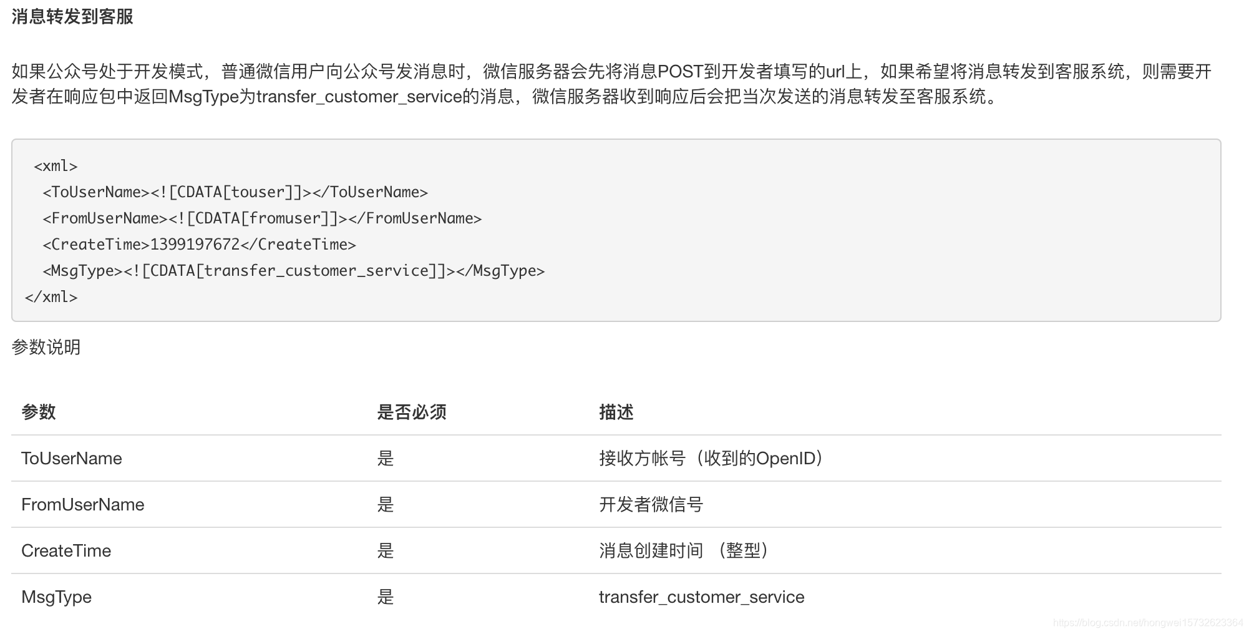Screen dimensions: 1249x634
Task: Click the 参数说明 label
Action: (x=46, y=347)
